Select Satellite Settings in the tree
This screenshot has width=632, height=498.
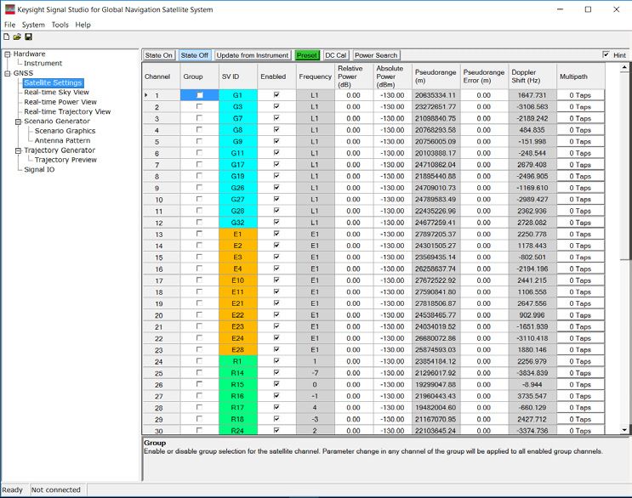54,82
